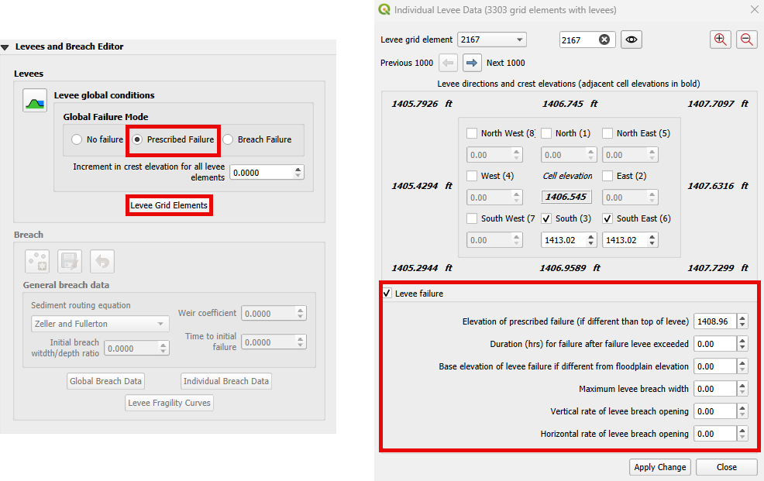Tick the East (2) direction checkbox
The image size is (764, 481).
(x=607, y=176)
